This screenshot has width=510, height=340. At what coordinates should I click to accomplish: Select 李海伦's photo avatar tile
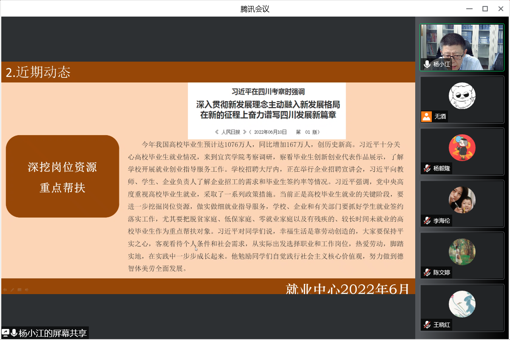coord(462,200)
